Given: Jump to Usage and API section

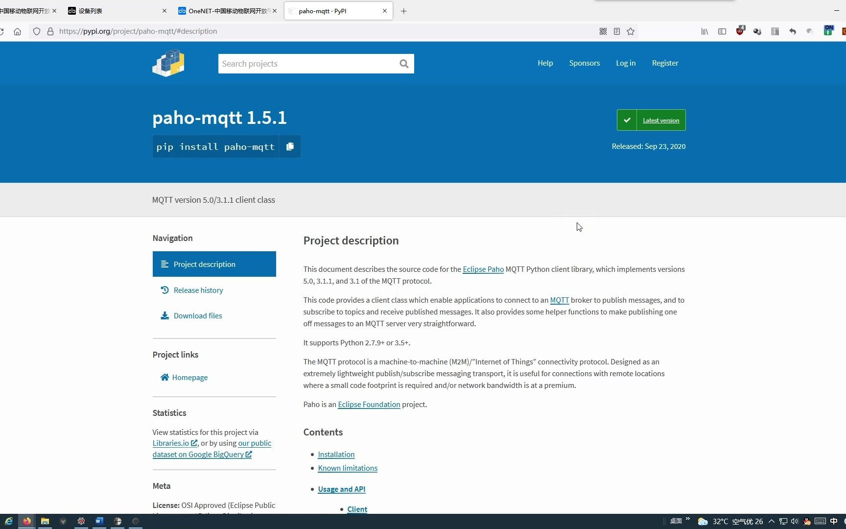Looking at the screenshot, I should click(342, 489).
